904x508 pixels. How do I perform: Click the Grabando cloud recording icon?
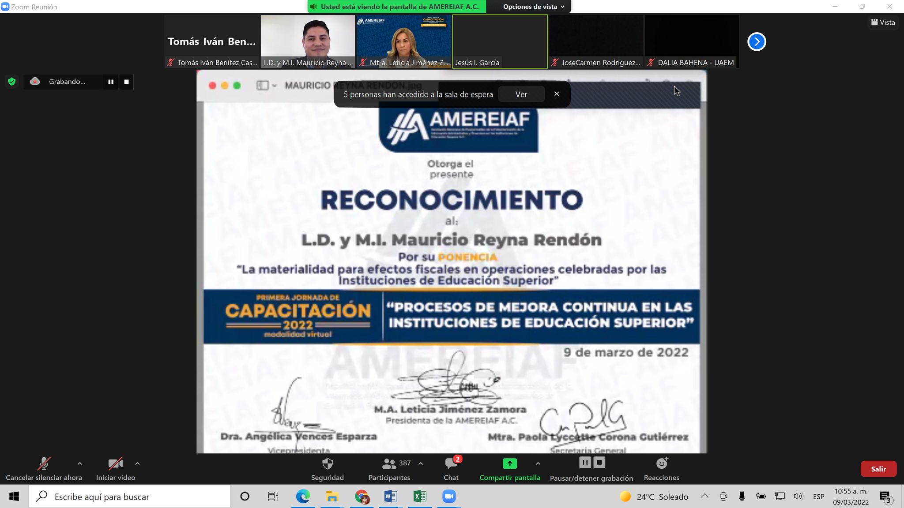tap(35, 81)
